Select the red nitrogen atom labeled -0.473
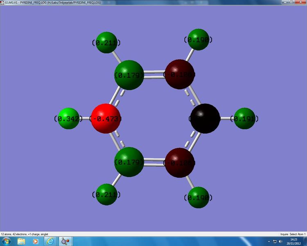Screen dimensions: 307x246 pos(106,118)
